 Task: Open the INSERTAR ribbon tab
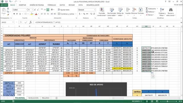pos(22,5)
